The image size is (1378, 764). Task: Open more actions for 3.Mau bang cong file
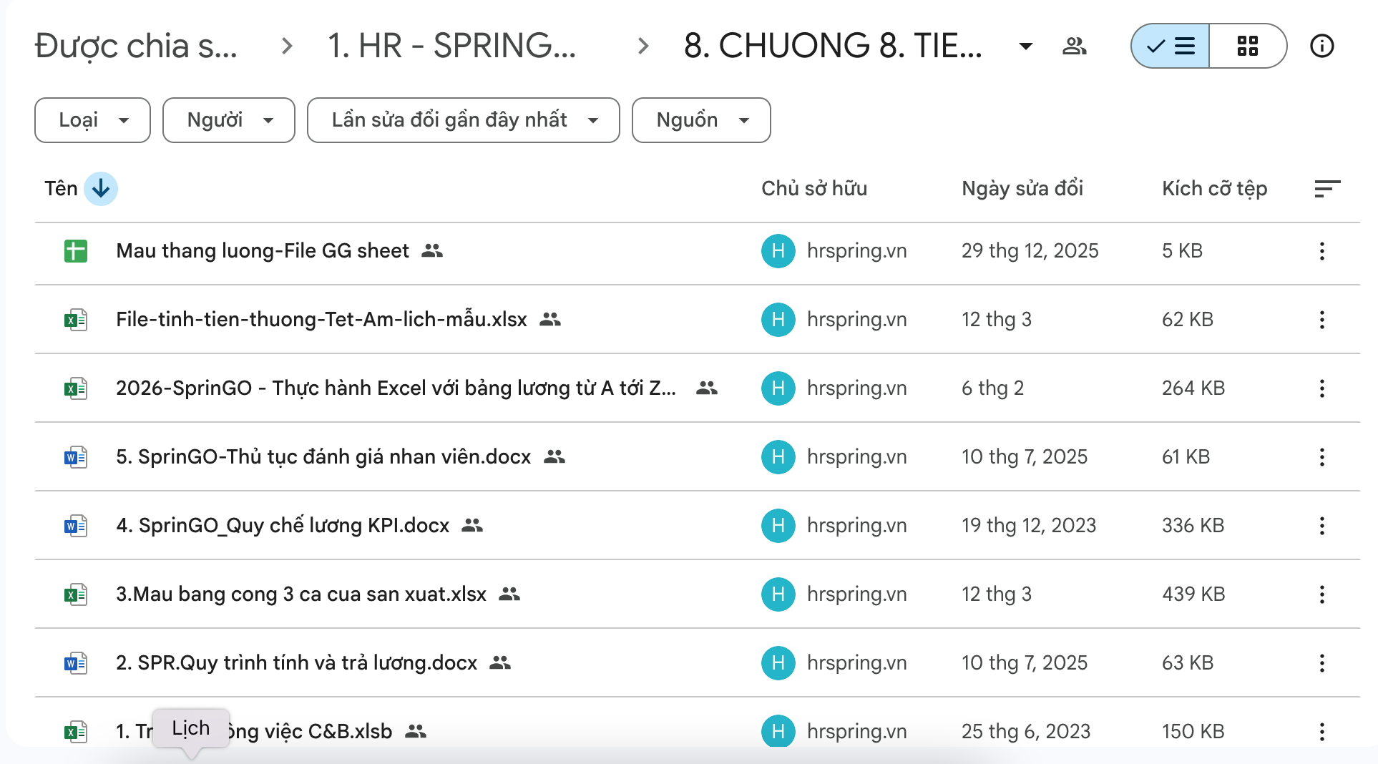click(x=1321, y=594)
